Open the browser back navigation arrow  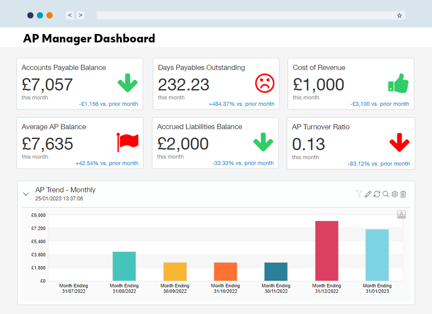pos(70,15)
